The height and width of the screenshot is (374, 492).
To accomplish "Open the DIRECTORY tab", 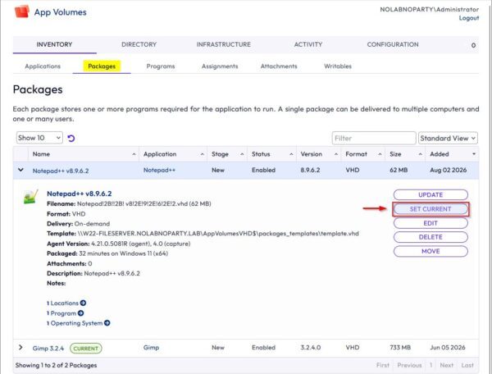I will pyautogui.click(x=139, y=44).
